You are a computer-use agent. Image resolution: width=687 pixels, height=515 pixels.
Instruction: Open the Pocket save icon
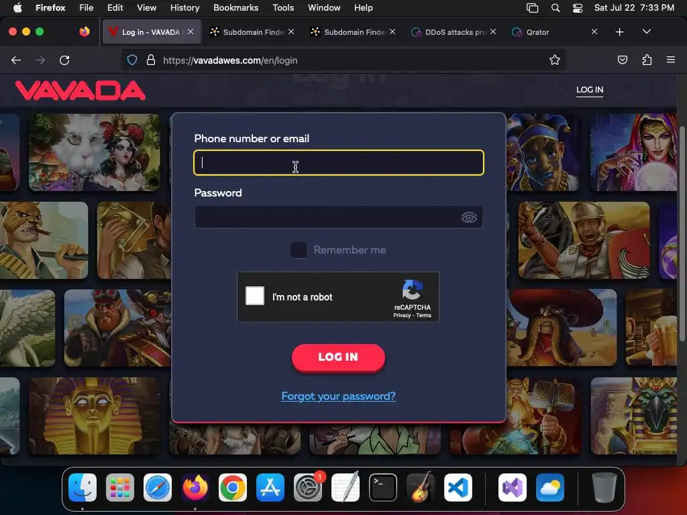coord(622,60)
